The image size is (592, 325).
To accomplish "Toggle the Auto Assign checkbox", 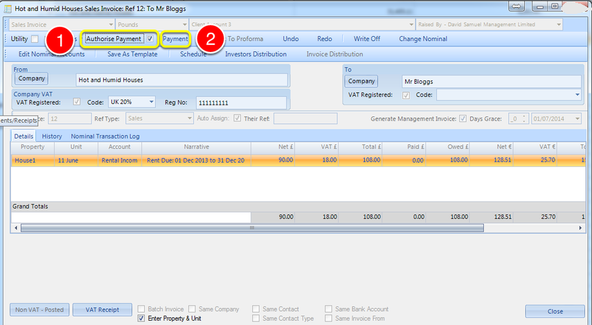I will point(237,118).
